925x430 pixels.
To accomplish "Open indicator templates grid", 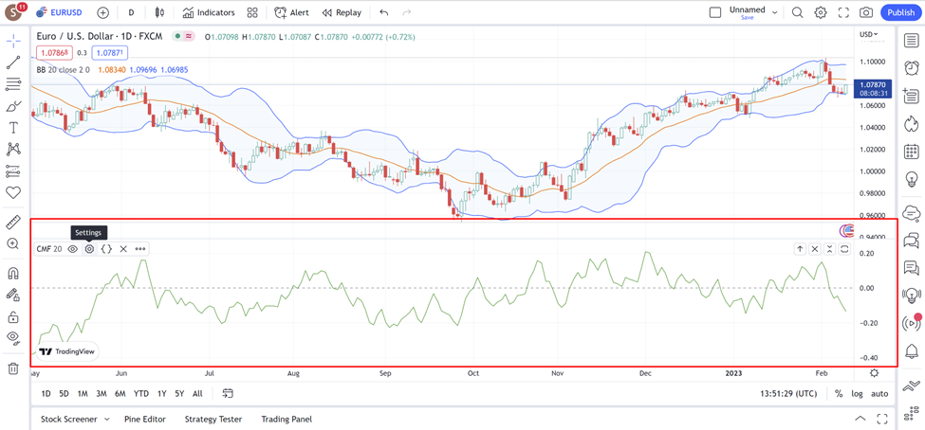I will 252,12.
